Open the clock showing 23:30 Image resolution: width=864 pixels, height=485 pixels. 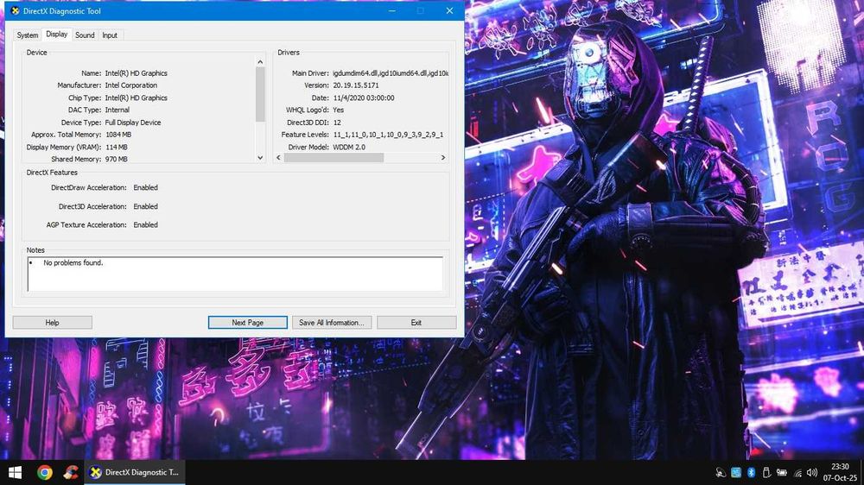(840, 472)
